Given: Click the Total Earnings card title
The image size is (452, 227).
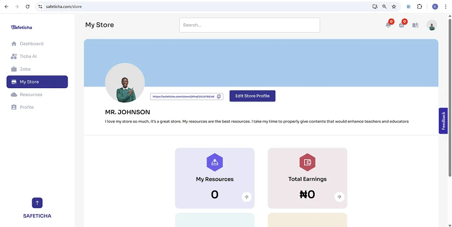Looking at the screenshot, I should 308,179.
